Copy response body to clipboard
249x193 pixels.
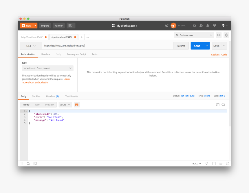pos(217,105)
